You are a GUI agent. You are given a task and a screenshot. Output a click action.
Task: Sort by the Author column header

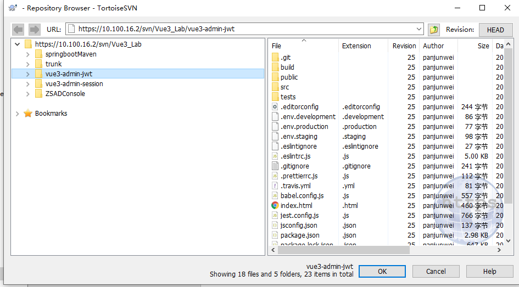438,46
